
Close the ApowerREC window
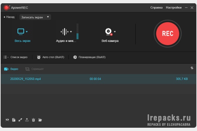coord(192,8)
